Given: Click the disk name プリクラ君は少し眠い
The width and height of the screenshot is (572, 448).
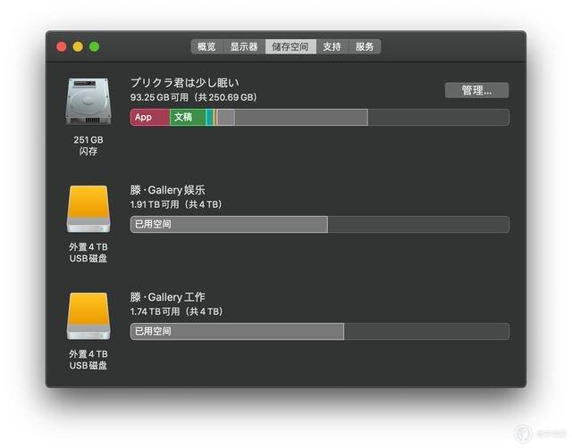Looking at the screenshot, I should tap(185, 83).
